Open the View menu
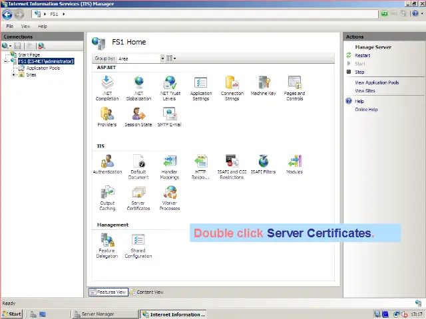 click(25, 27)
